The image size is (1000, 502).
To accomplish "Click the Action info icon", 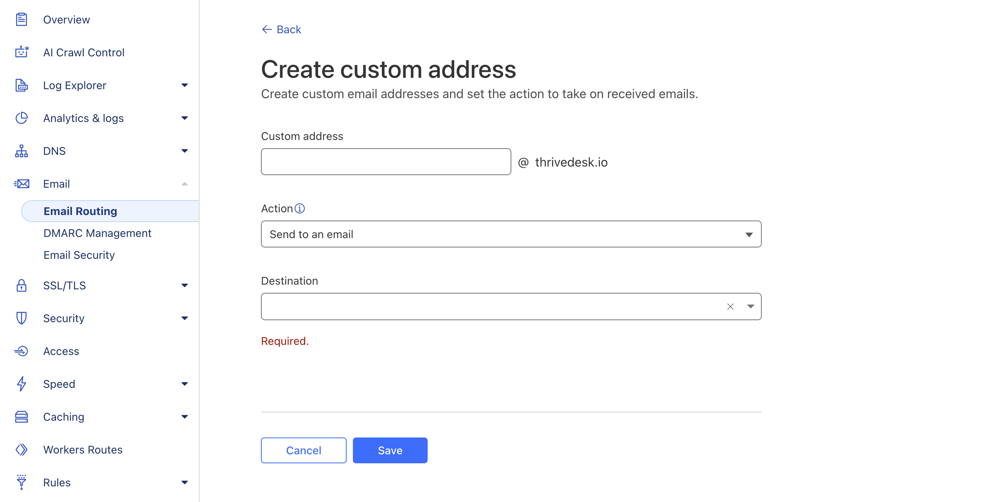I will point(300,208).
